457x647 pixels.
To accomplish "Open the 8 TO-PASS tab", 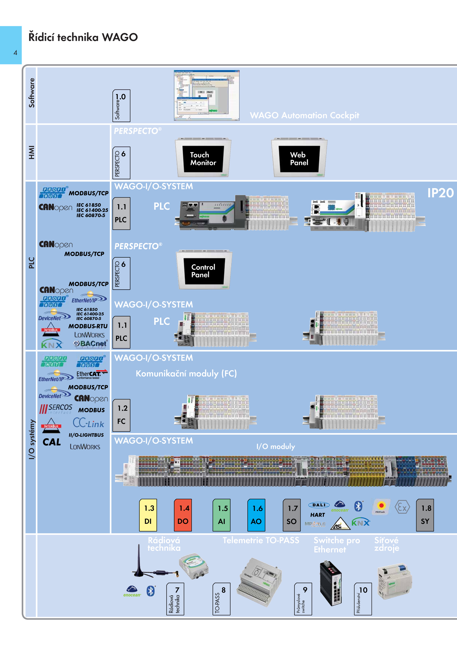I will [x=221, y=599].
